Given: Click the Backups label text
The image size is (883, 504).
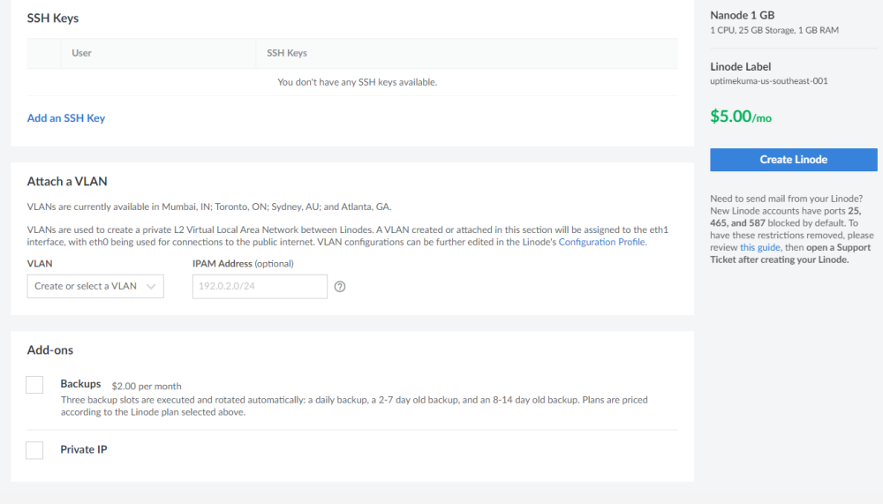Looking at the screenshot, I should coord(80,385).
